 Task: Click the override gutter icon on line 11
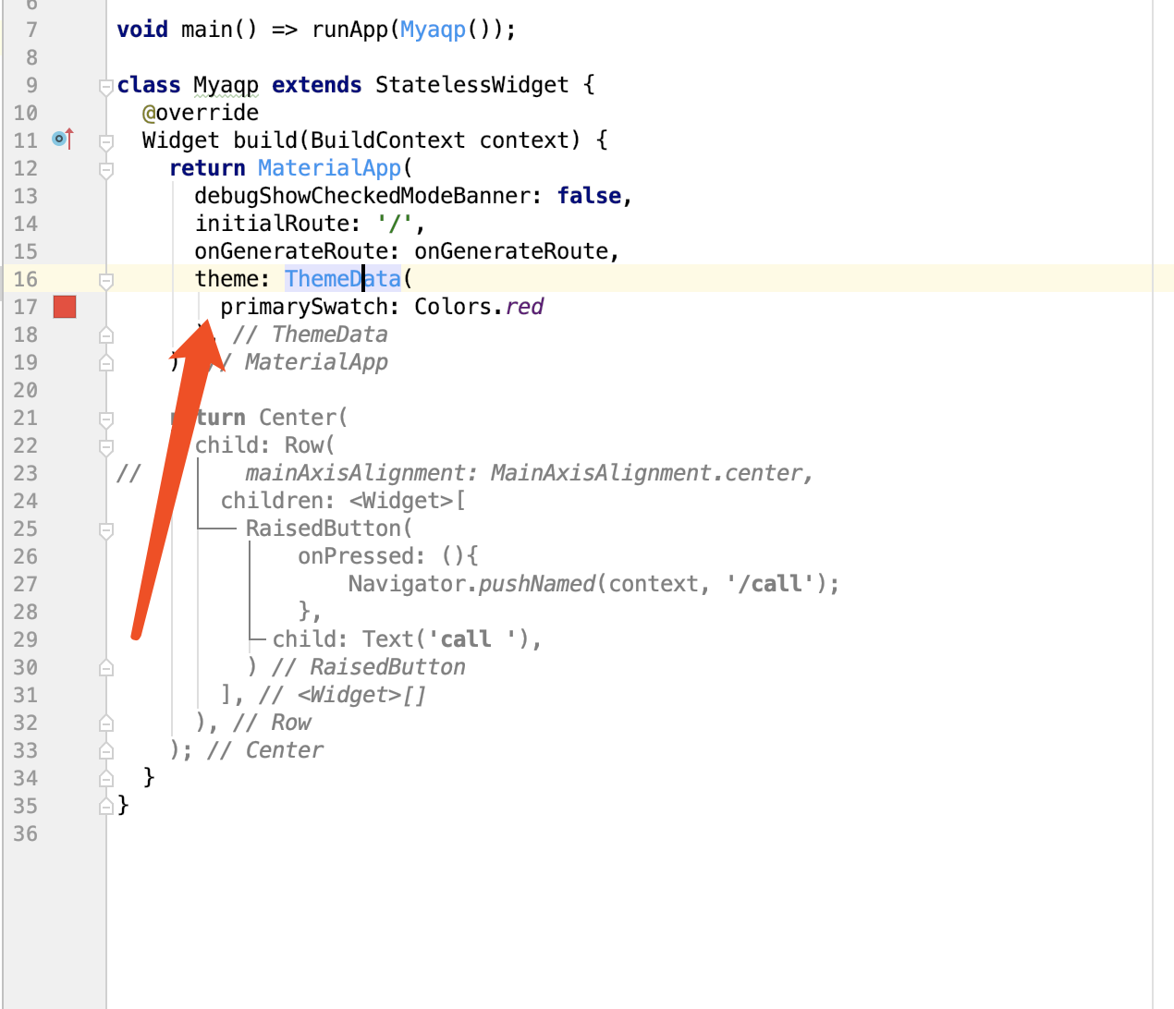[62, 140]
